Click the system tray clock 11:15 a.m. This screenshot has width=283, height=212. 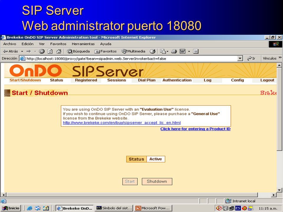[268, 208]
